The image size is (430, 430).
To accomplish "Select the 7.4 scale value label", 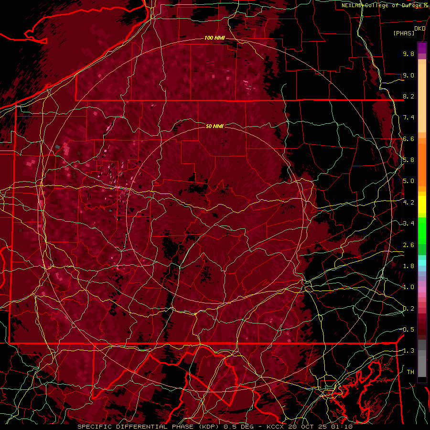I will coord(408,118).
